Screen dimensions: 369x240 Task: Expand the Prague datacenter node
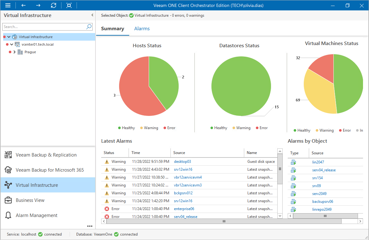pyautogui.click(x=14, y=52)
